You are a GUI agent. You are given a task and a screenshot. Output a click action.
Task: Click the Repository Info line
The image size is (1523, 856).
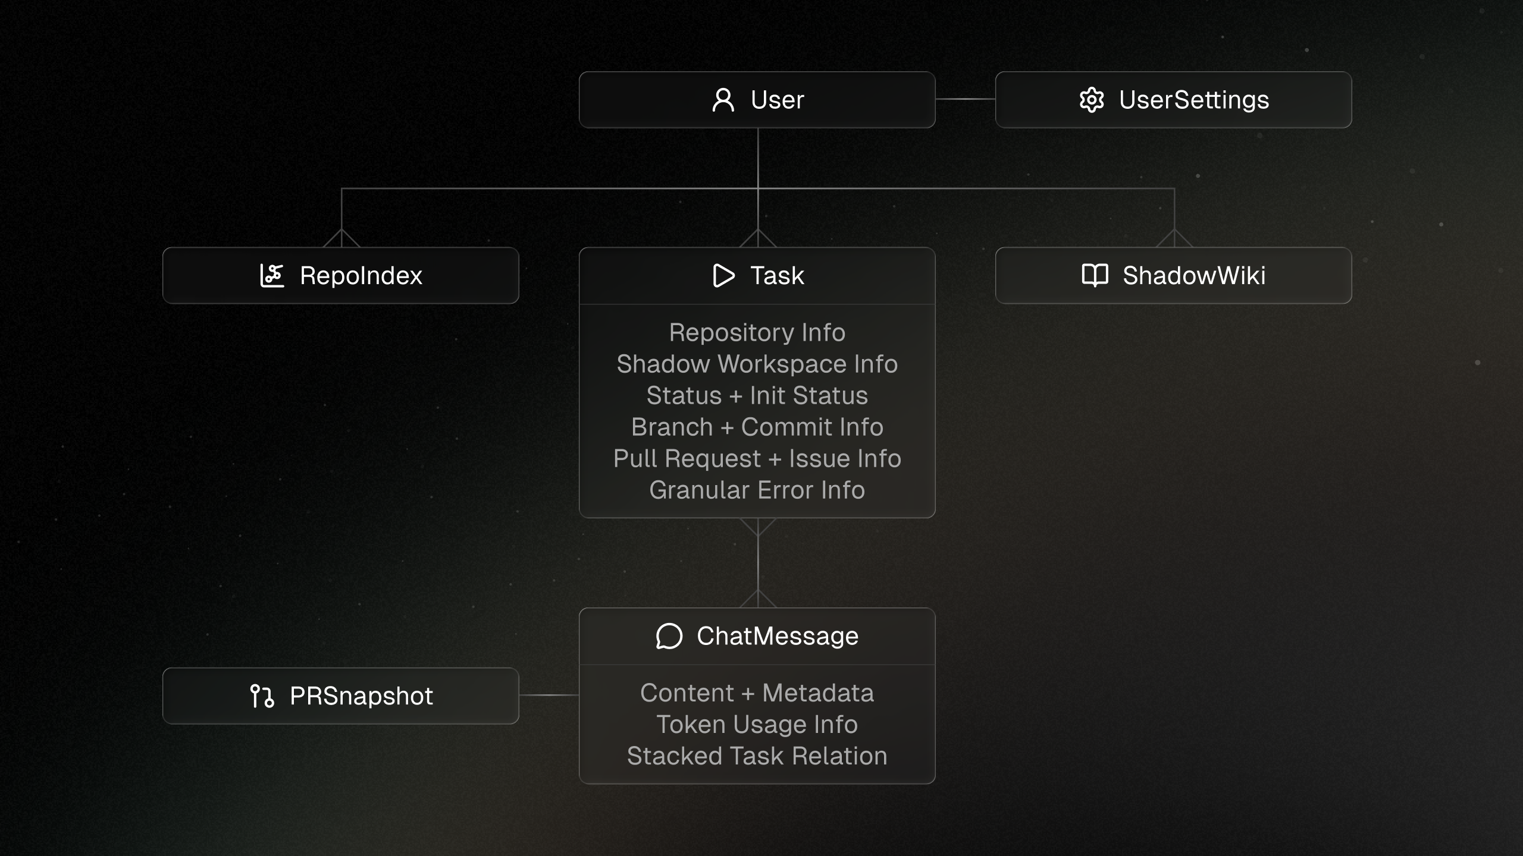(757, 333)
